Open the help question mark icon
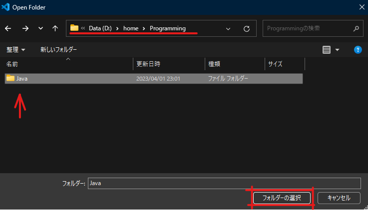Image resolution: width=368 pixels, height=210 pixels. [358, 50]
